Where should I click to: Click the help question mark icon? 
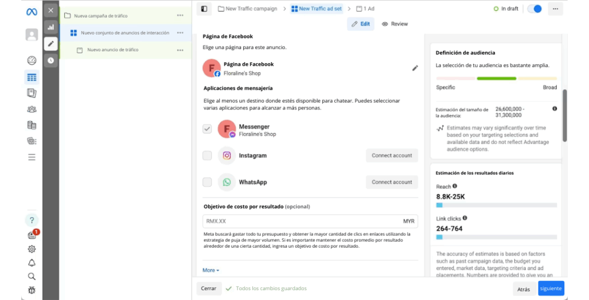click(32, 220)
